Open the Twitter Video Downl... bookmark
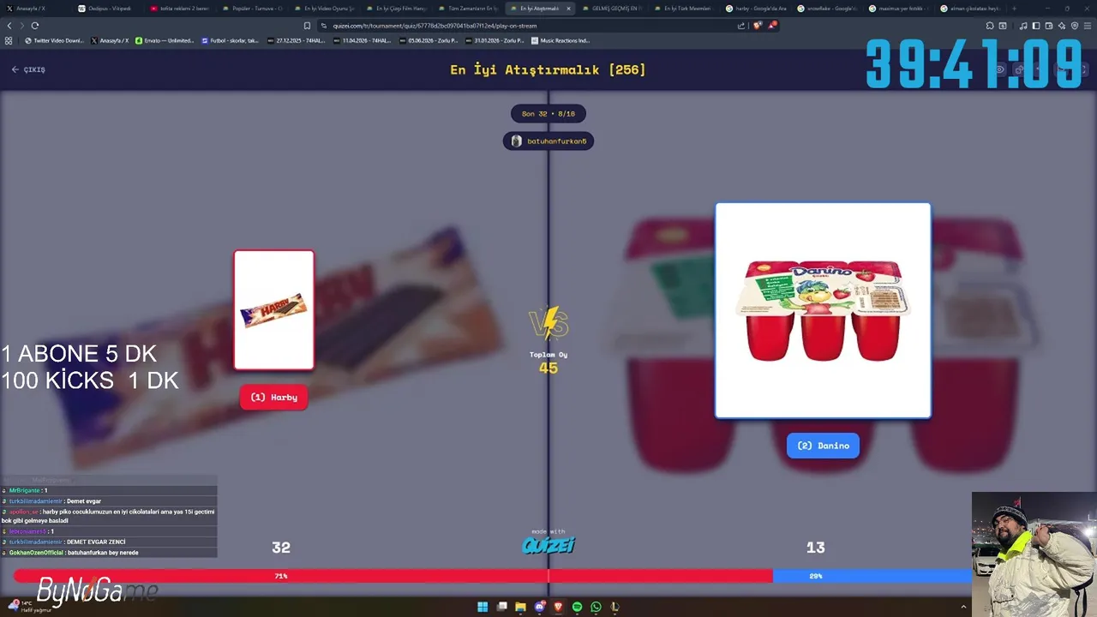Screen dimensions: 1097x617 tap(54, 40)
